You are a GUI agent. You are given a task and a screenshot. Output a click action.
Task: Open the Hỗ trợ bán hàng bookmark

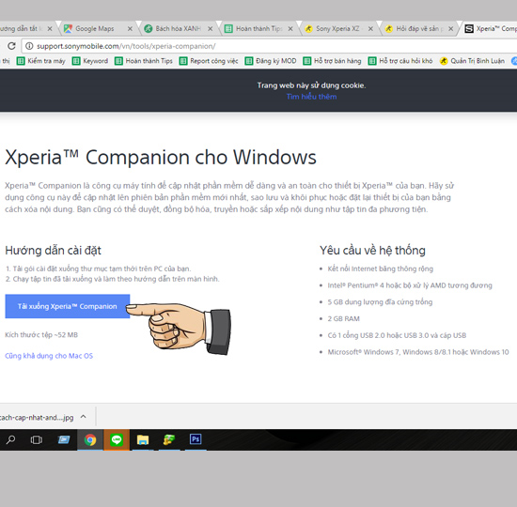[332, 61]
